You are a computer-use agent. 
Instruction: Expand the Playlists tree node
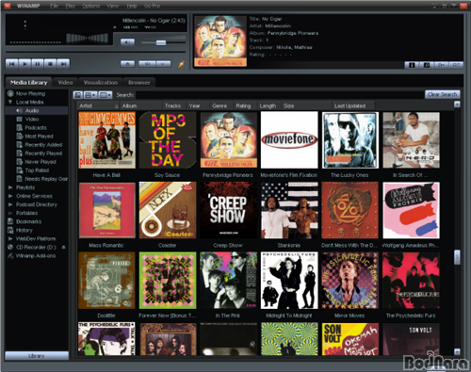click(10, 187)
